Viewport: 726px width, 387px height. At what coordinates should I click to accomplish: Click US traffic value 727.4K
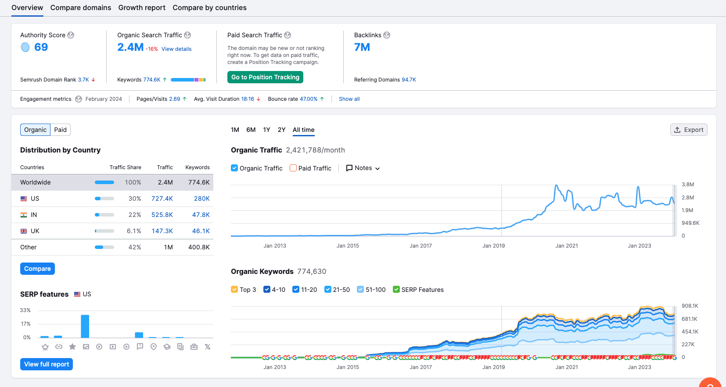pyautogui.click(x=162, y=199)
